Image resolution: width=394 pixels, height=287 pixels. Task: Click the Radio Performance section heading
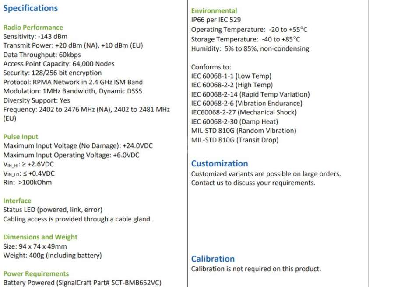[33, 28]
